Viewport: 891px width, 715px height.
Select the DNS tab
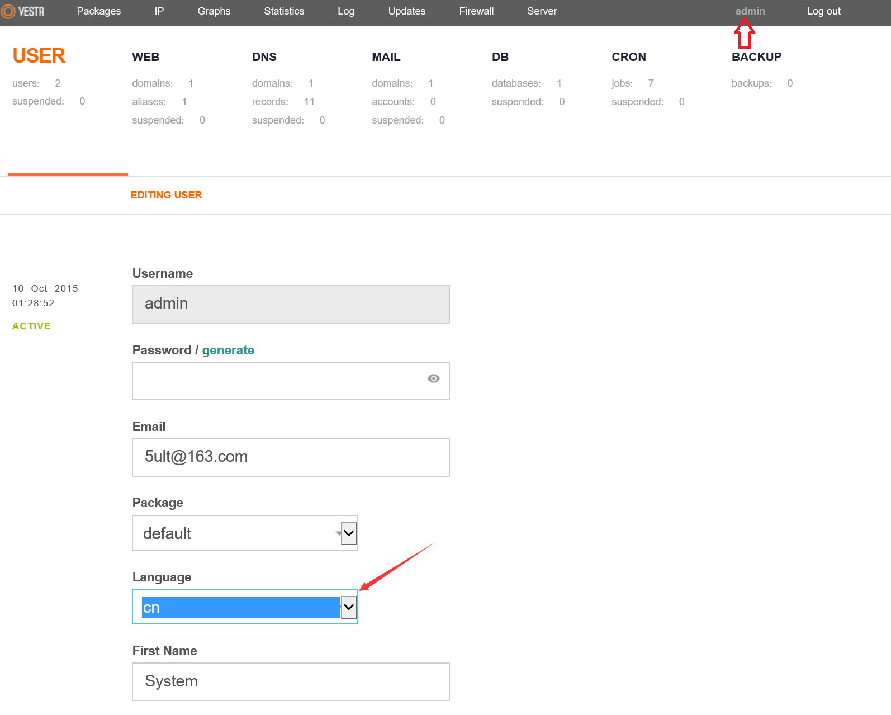(264, 57)
